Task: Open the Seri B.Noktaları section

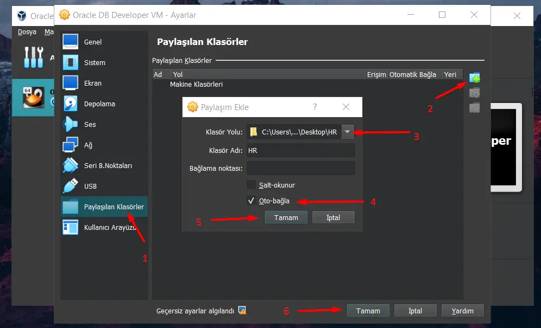Action: point(108,165)
